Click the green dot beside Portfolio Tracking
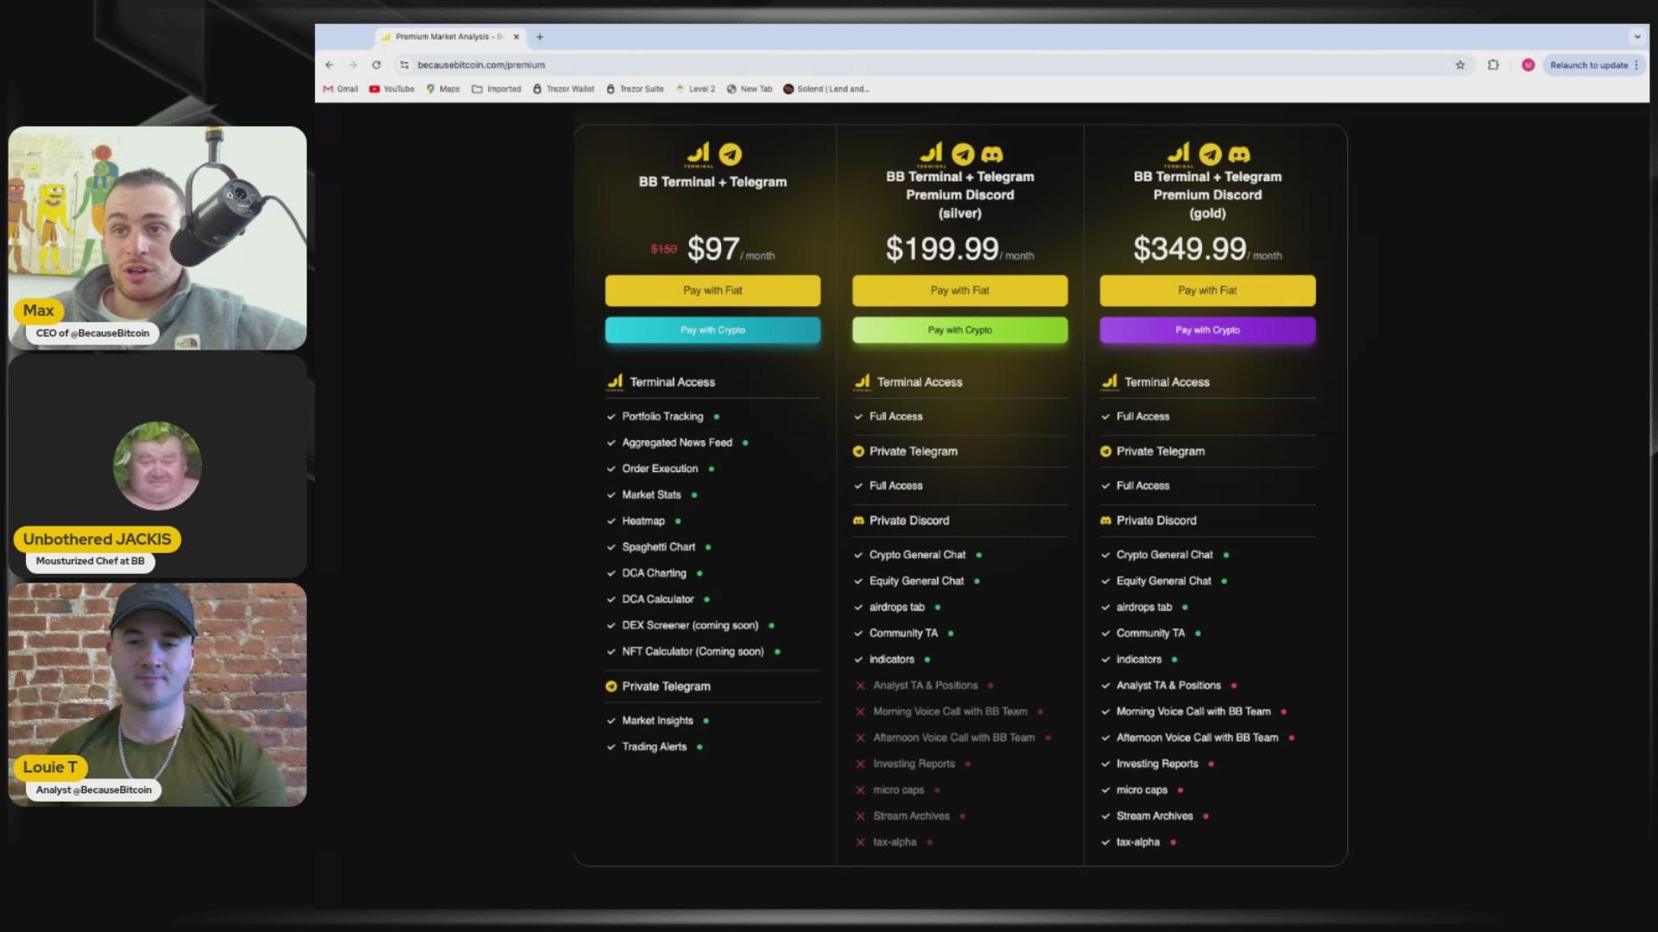This screenshot has width=1658, height=932. point(717,417)
